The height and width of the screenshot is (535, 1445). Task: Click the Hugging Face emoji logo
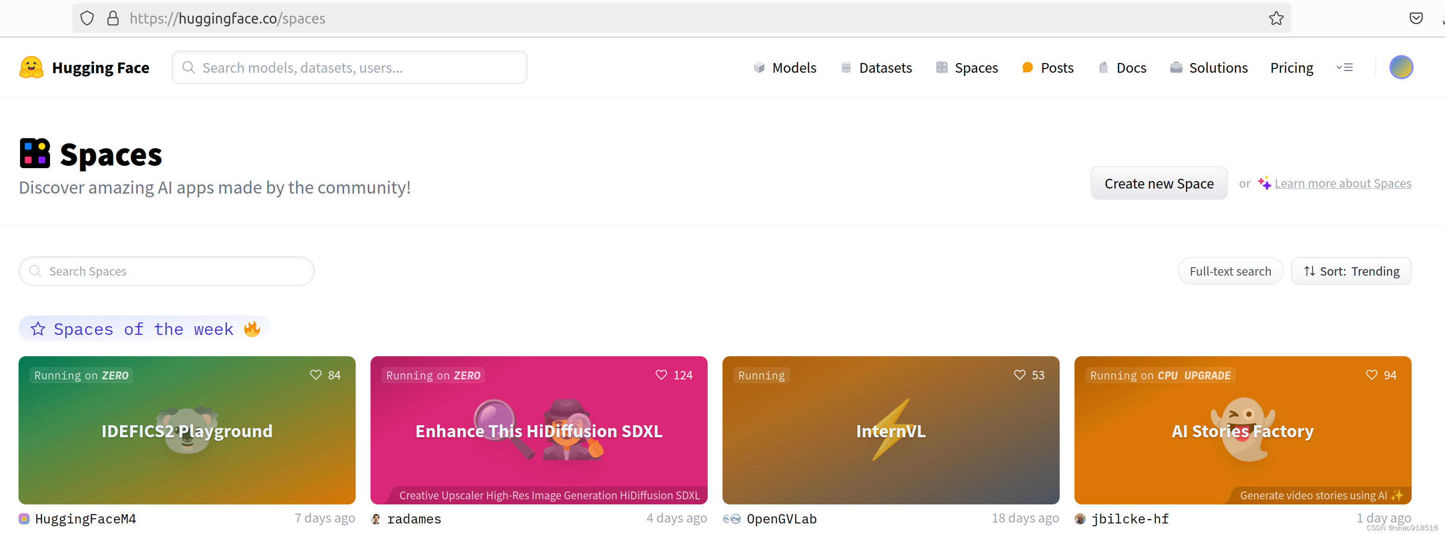(31, 68)
